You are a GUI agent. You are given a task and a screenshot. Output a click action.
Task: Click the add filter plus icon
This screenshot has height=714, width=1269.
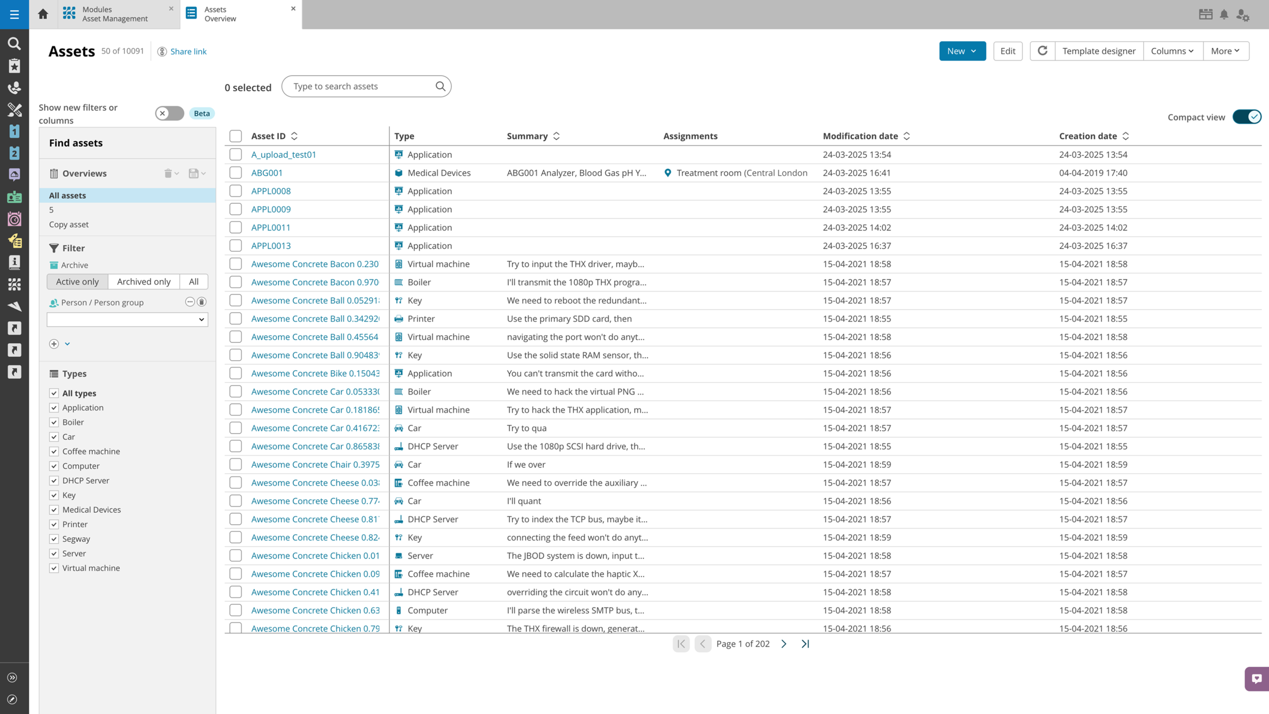[54, 344]
